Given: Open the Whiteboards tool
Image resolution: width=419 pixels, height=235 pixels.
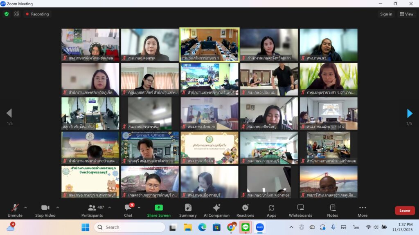Looking at the screenshot, I should tap(300, 210).
